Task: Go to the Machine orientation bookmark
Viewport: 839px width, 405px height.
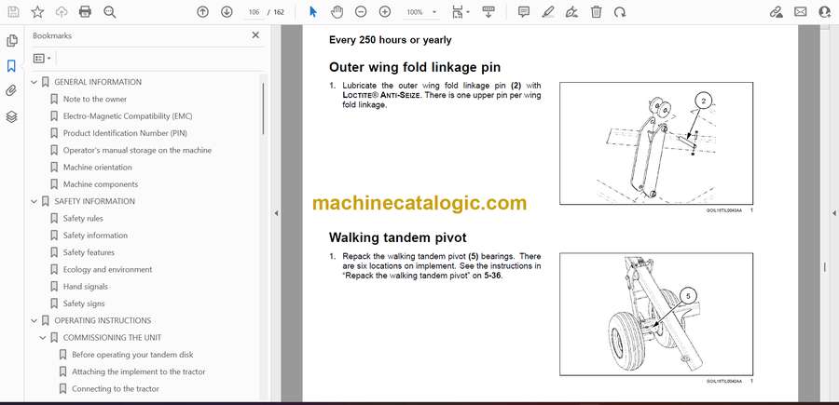Action: click(97, 168)
